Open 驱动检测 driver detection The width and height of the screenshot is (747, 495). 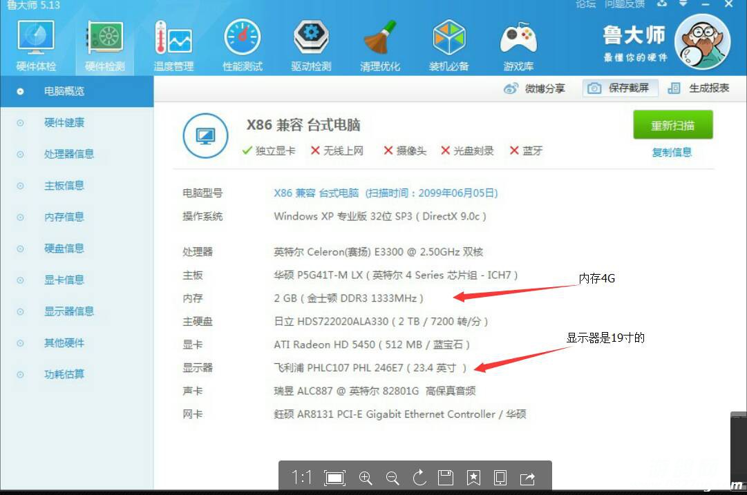[311, 46]
